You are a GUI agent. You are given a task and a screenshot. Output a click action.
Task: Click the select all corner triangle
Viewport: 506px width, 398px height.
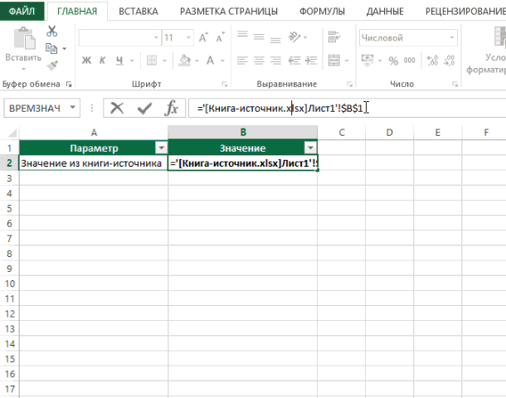pos(12,133)
